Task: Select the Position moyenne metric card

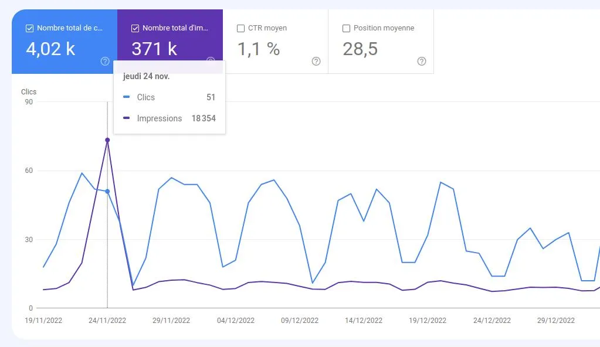Action: coord(381,41)
